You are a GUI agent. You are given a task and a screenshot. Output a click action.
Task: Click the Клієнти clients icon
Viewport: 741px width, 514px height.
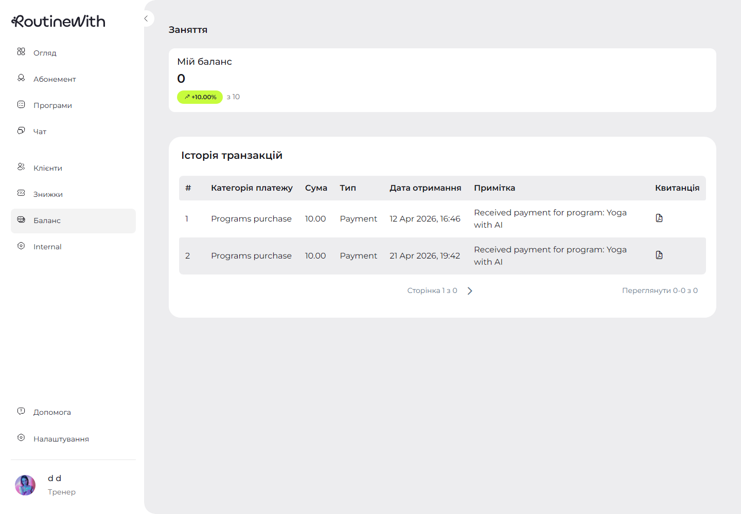click(21, 167)
